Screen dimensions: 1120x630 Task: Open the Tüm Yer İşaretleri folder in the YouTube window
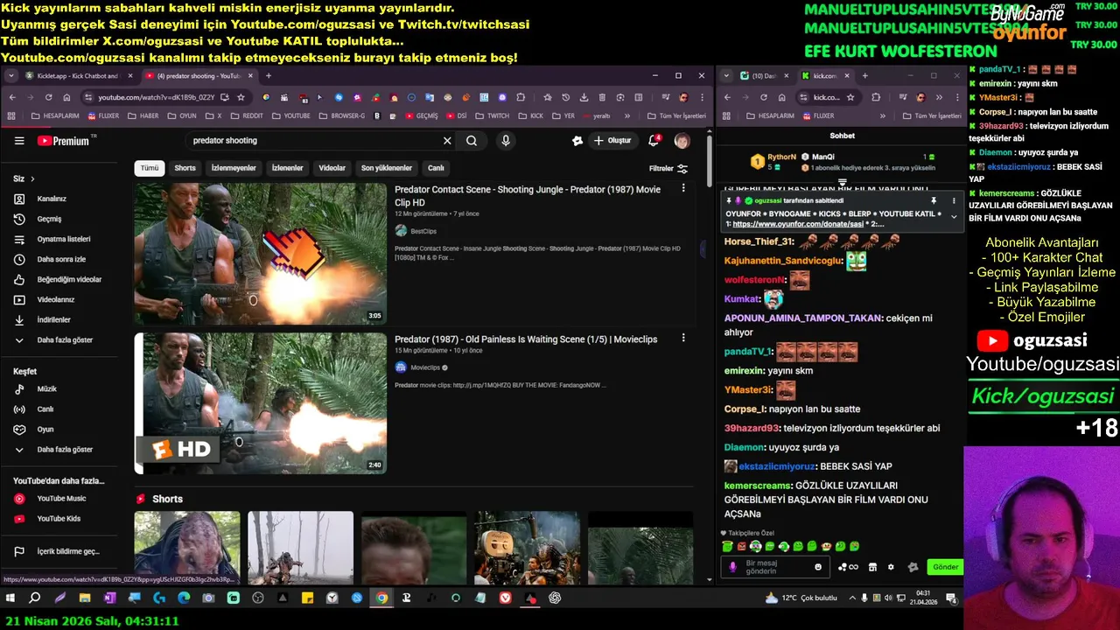click(x=676, y=115)
